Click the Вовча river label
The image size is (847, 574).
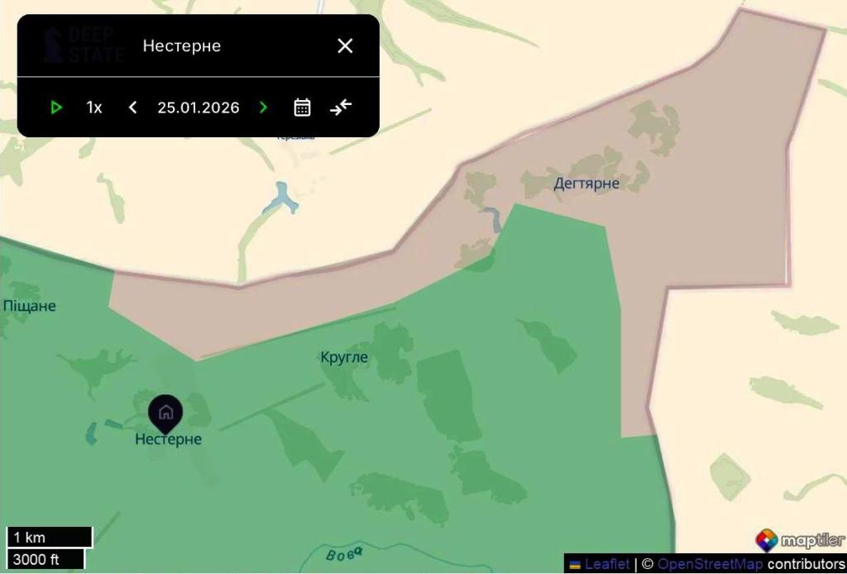coord(345,554)
